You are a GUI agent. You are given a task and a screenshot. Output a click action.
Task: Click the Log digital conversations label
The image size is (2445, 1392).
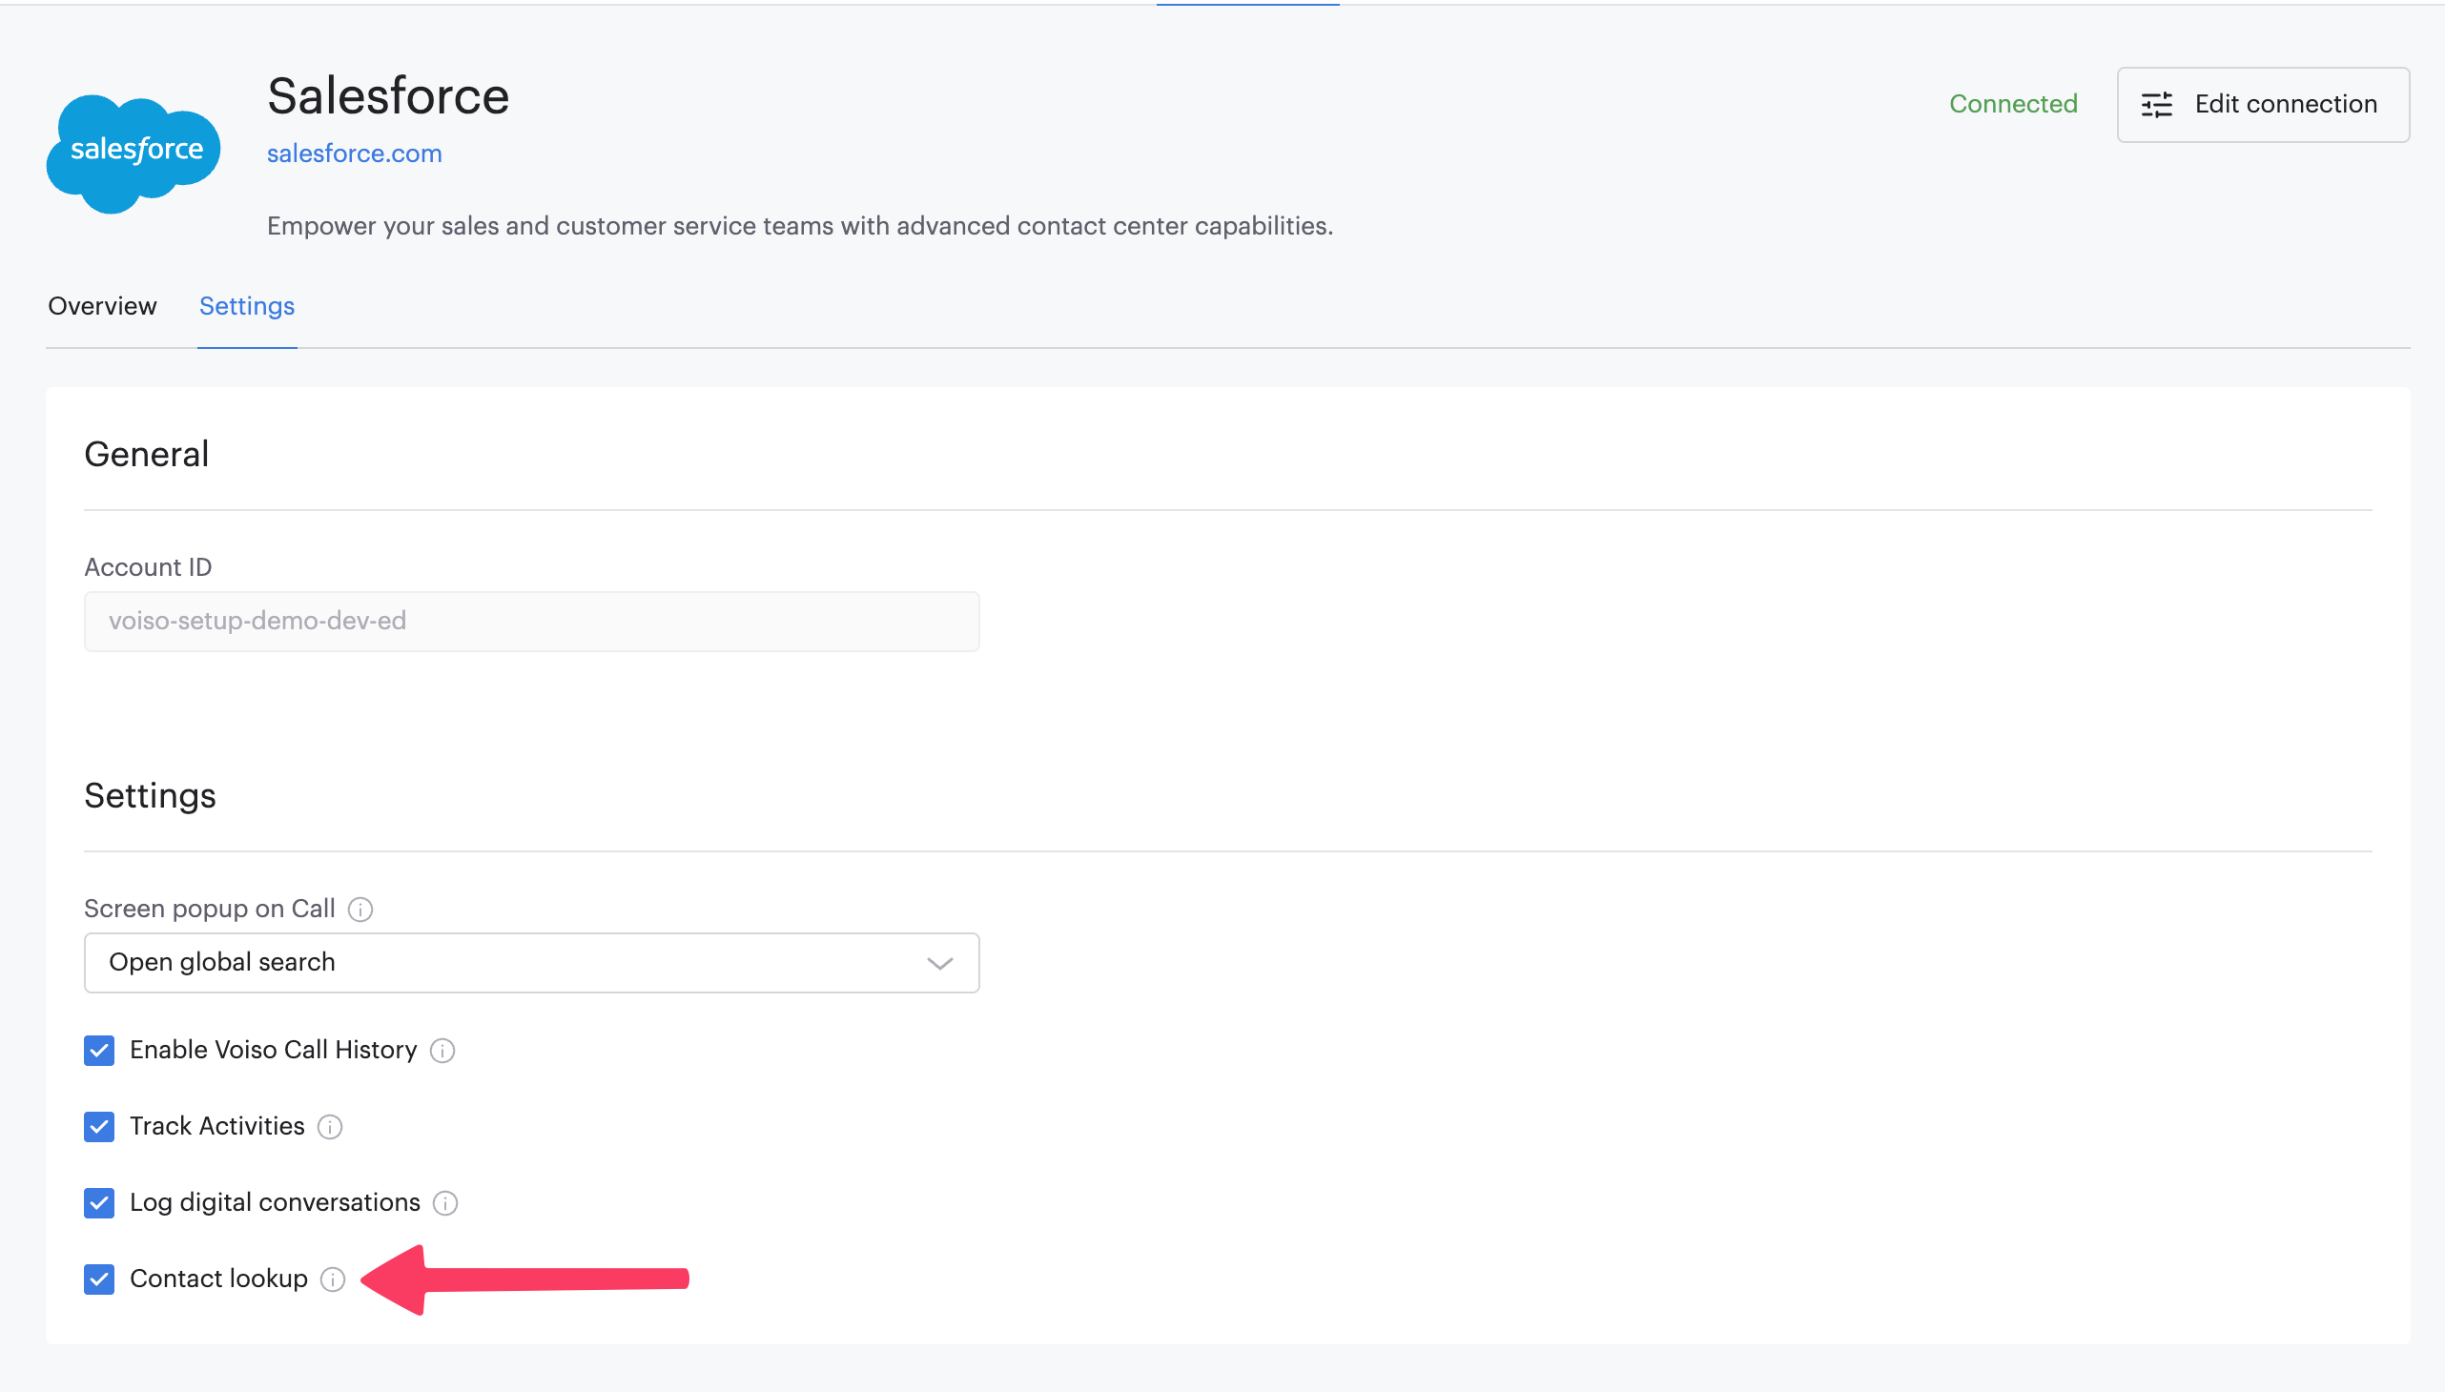click(x=276, y=1202)
